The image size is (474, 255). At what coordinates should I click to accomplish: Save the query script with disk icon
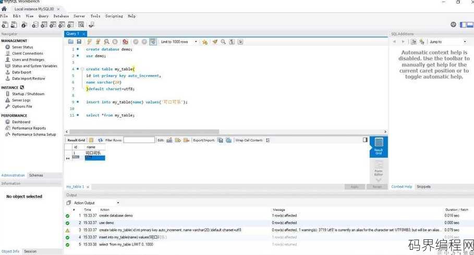79,42
